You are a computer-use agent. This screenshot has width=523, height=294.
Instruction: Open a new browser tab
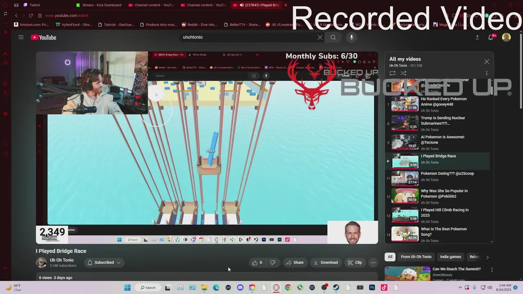[285, 5]
